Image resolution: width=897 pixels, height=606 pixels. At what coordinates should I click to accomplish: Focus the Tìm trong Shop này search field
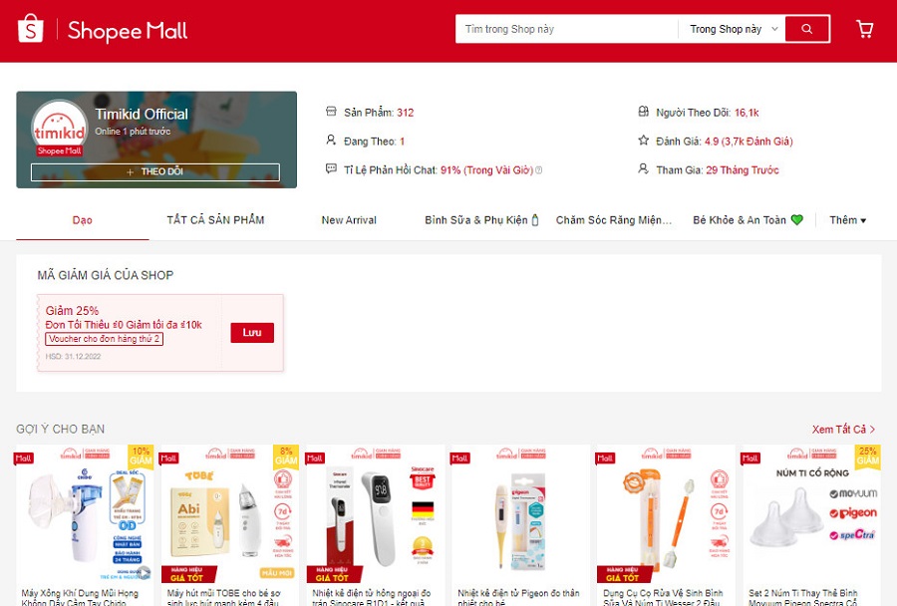[566, 29]
